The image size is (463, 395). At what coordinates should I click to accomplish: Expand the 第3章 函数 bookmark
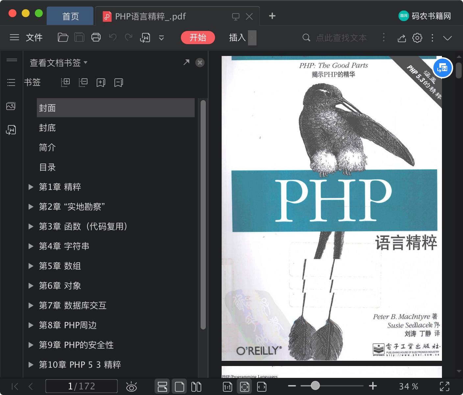[31, 226]
